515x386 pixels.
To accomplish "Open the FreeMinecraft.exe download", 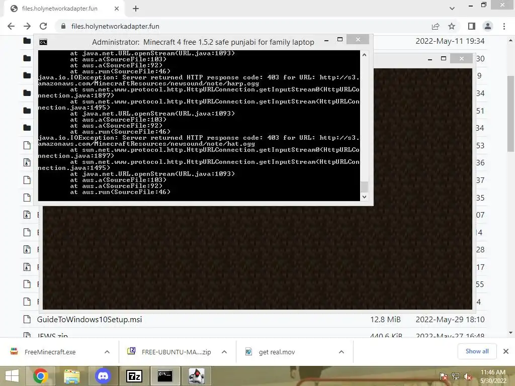I will point(50,352).
